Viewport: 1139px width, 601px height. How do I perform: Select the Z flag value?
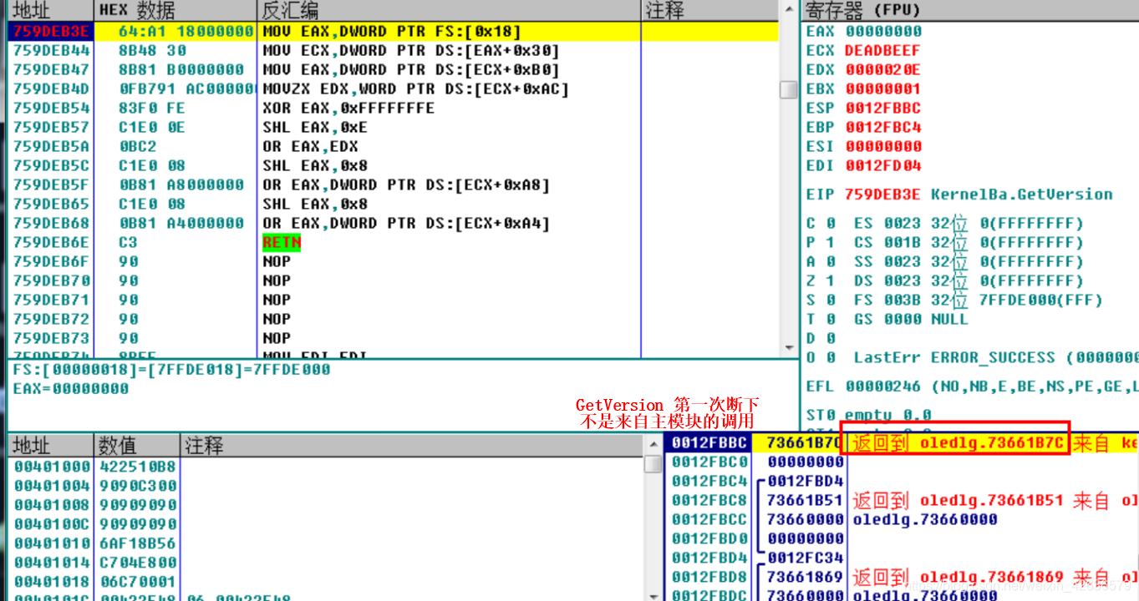pos(831,281)
